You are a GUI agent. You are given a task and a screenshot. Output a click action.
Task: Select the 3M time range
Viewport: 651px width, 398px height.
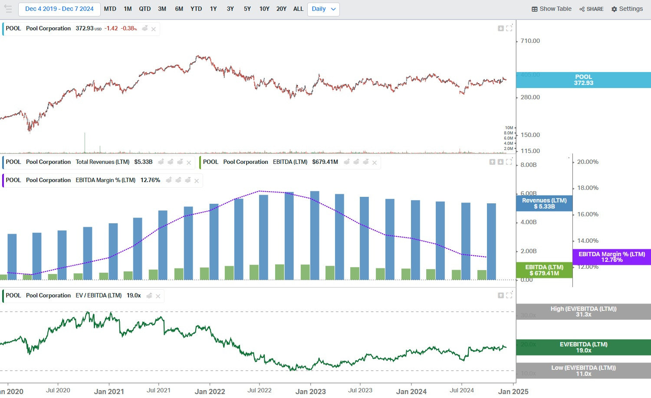click(162, 9)
